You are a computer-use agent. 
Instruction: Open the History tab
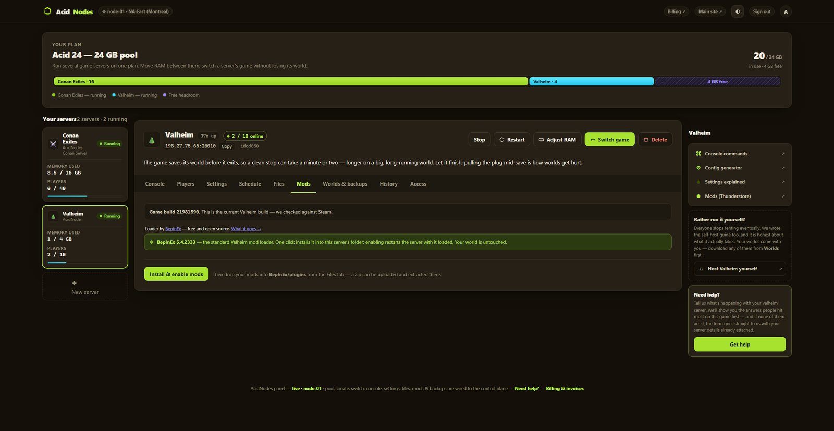click(388, 184)
